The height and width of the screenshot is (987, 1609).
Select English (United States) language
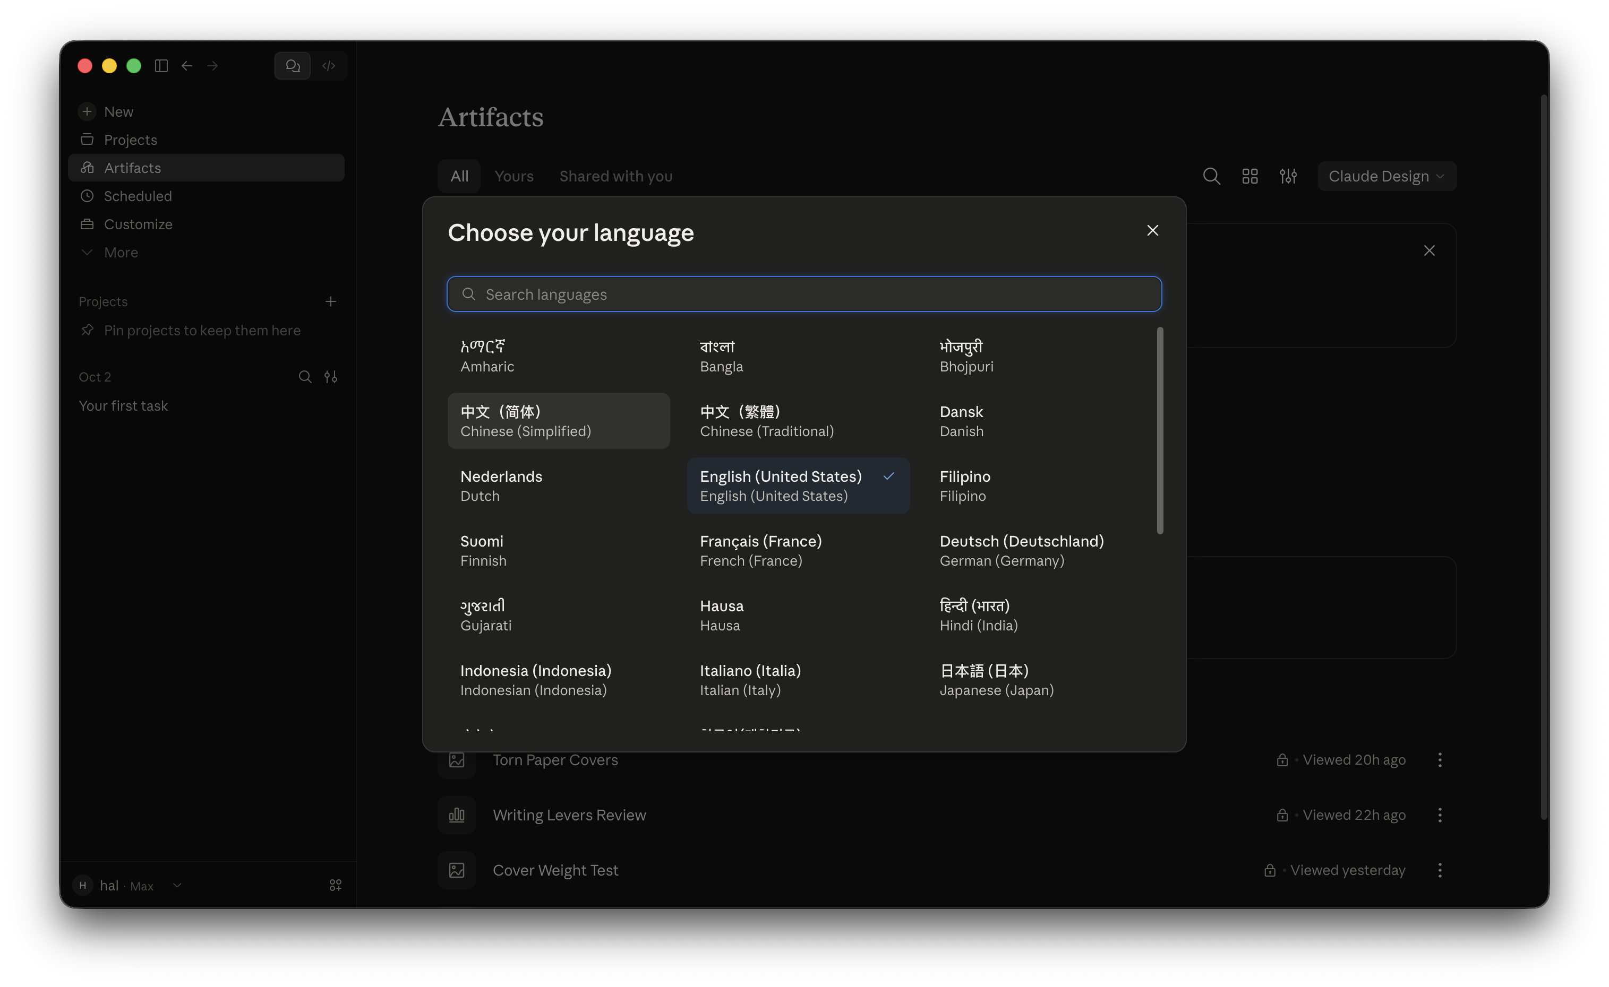click(798, 486)
